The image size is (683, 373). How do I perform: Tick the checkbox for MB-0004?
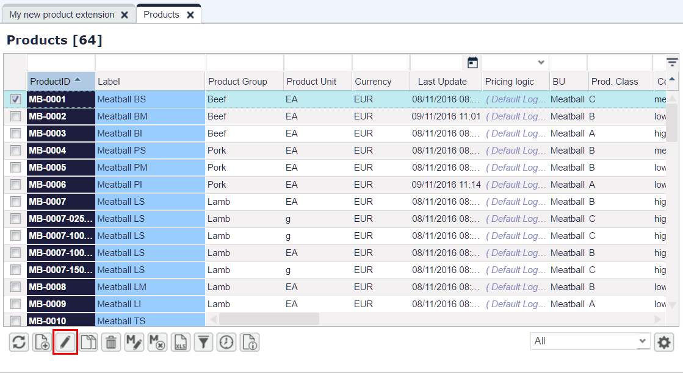click(x=15, y=151)
